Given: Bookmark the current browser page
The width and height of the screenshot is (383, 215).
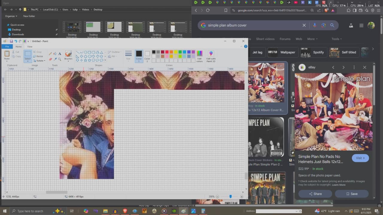Looking at the screenshot, I should [x=226, y=10].
